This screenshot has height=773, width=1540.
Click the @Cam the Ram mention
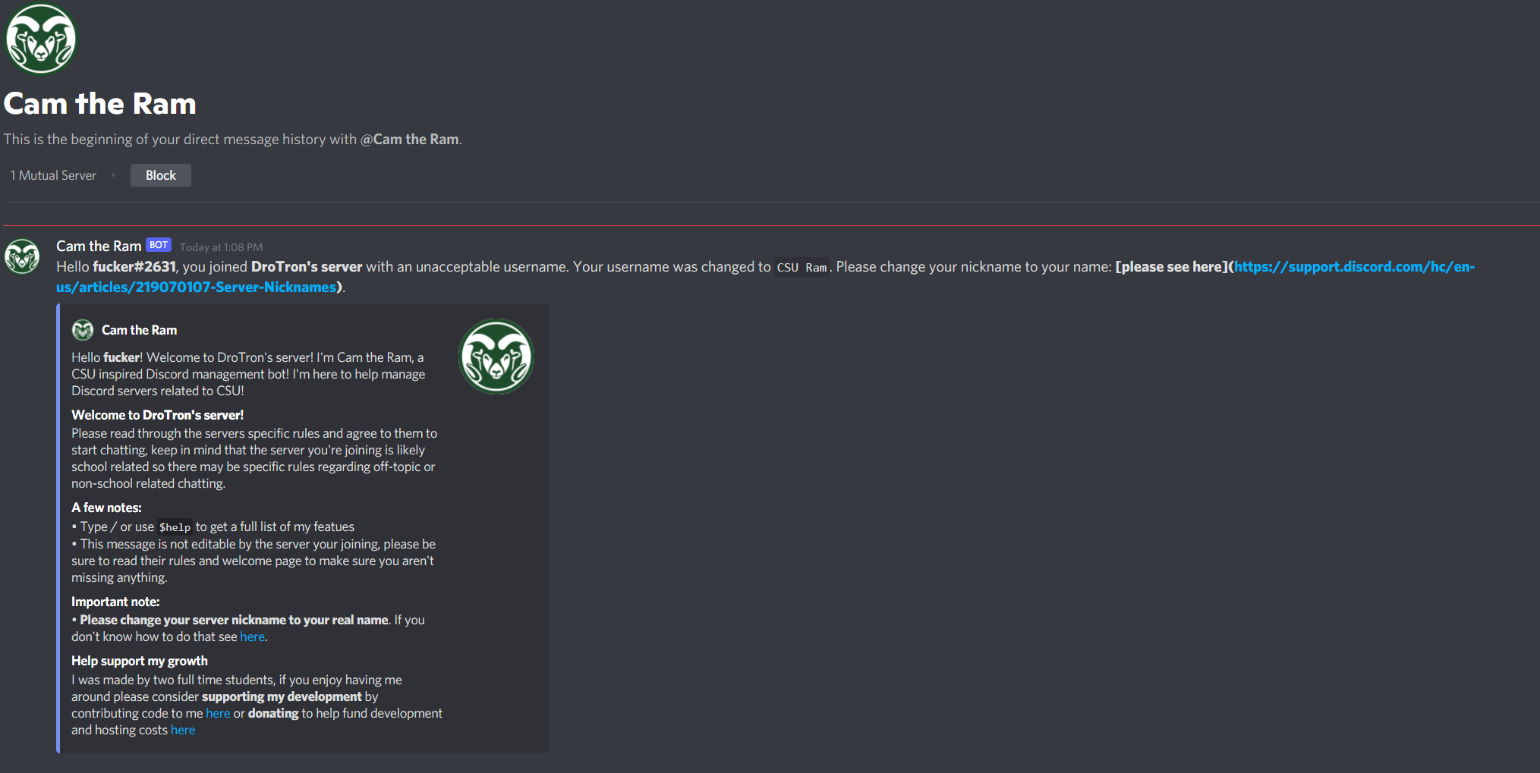pyautogui.click(x=409, y=140)
